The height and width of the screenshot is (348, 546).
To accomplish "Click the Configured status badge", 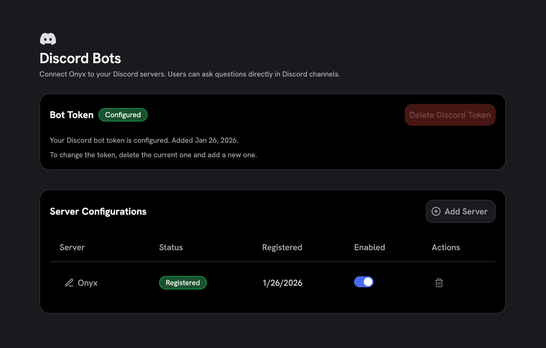I will click(123, 115).
